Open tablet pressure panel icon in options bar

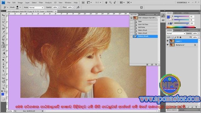(141, 8)
